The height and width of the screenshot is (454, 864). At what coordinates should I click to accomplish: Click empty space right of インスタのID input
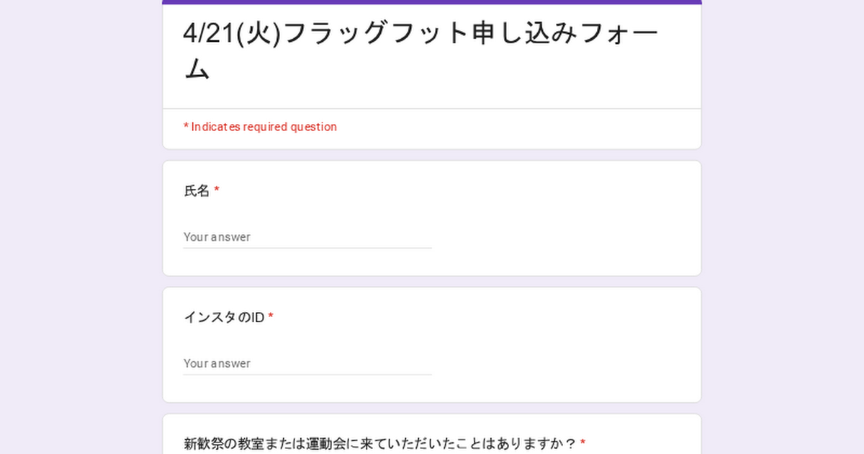click(562, 363)
